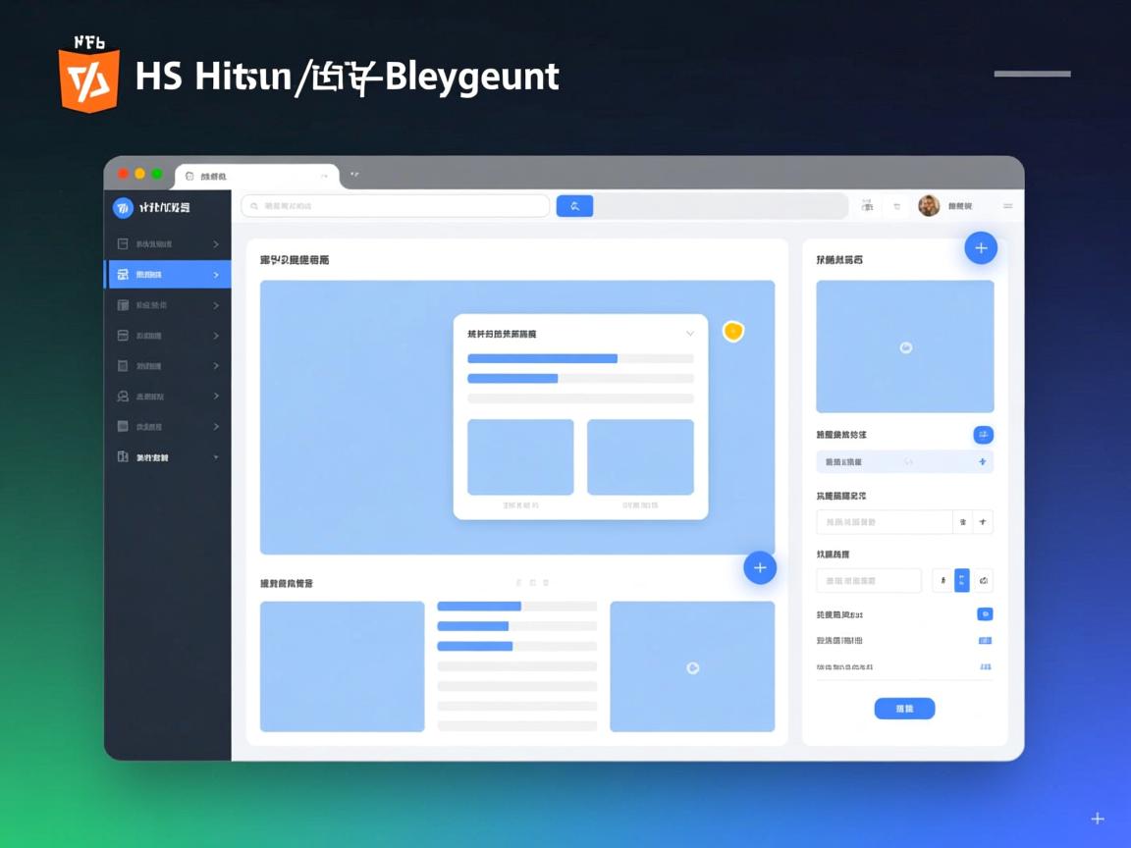The image size is (1131, 848).
Task: Expand the dropdown arrow on the statistics card
Action: tap(690, 334)
